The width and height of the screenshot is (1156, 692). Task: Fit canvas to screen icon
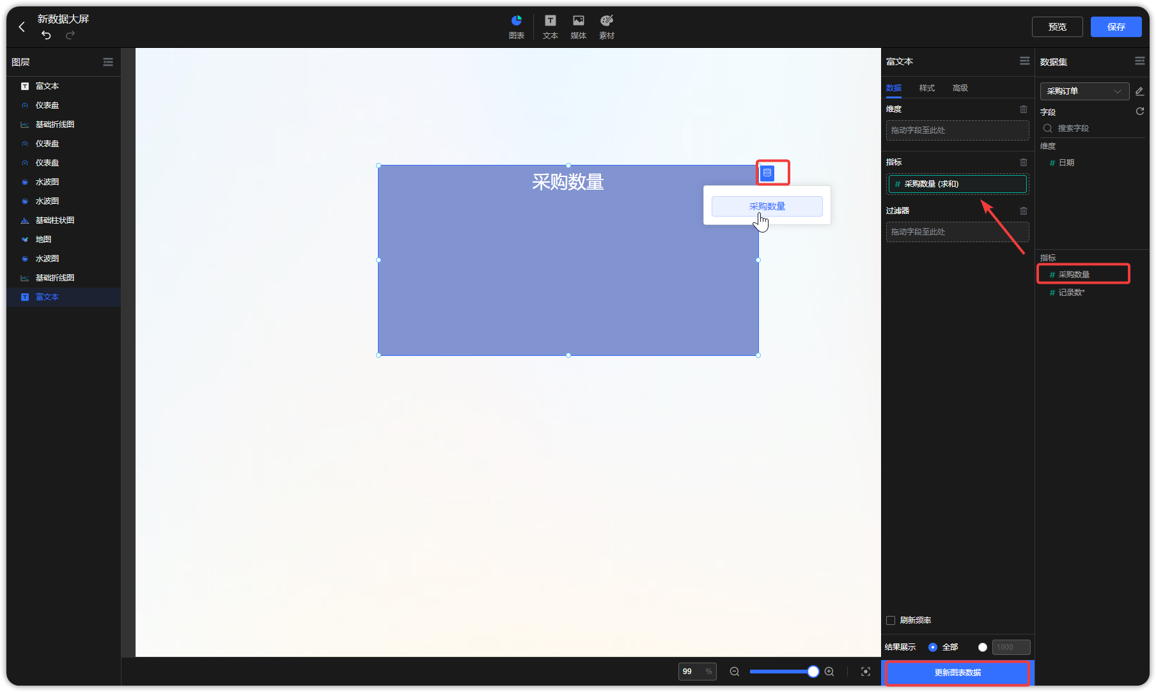(x=866, y=672)
